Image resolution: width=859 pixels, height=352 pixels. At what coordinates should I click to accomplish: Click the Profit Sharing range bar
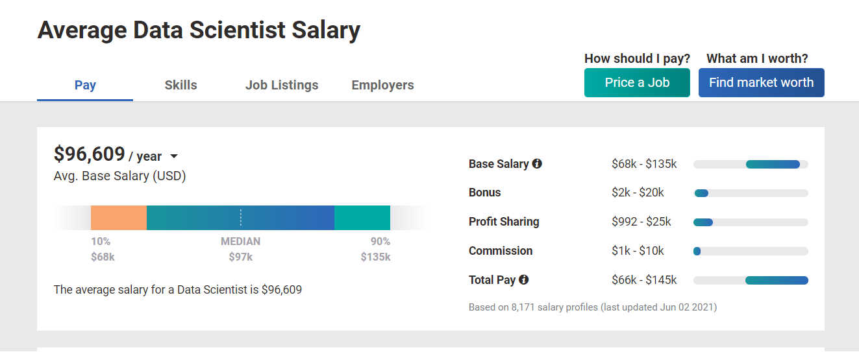751,222
